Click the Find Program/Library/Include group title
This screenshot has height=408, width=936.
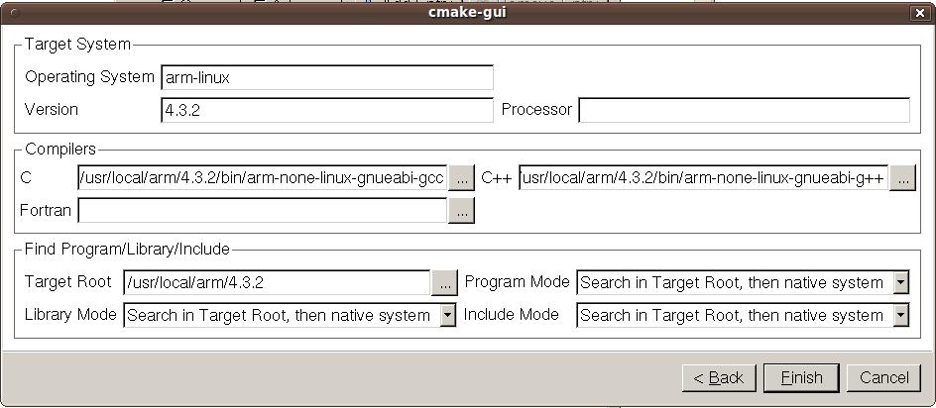click(x=127, y=249)
